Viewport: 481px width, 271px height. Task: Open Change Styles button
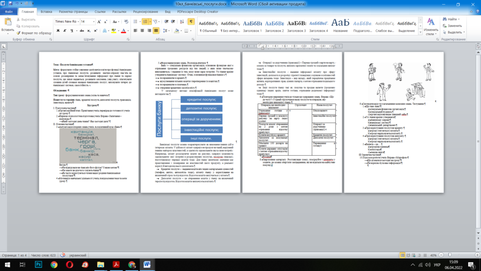point(431,27)
